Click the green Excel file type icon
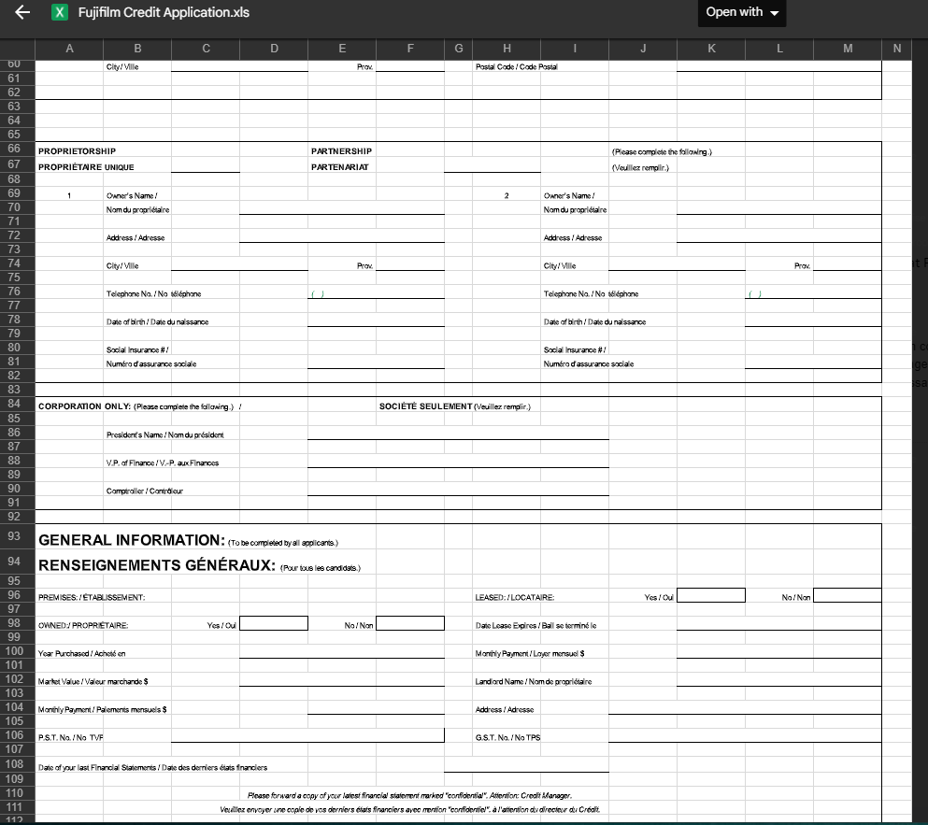 pyautogui.click(x=60, y=12)
